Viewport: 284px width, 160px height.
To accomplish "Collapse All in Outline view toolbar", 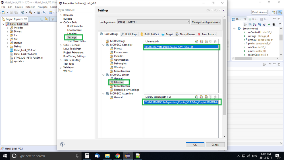I will coord(250,24).
